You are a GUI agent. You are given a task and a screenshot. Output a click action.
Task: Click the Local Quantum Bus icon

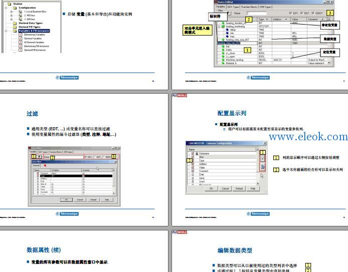[21, 12]
